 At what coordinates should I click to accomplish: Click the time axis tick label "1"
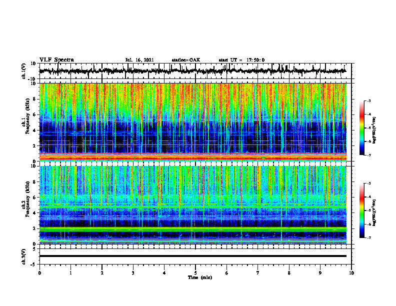[x=70, y=273]
